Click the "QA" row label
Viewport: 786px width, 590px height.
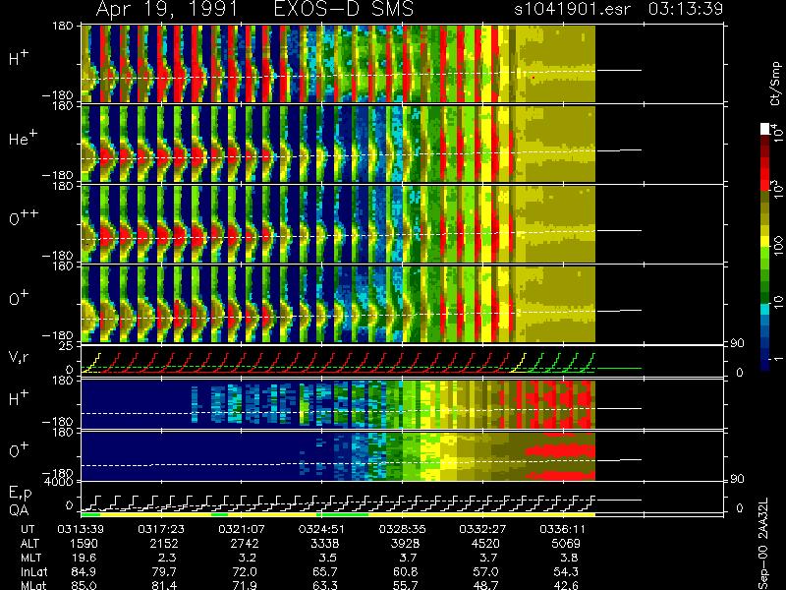[19, 509]
